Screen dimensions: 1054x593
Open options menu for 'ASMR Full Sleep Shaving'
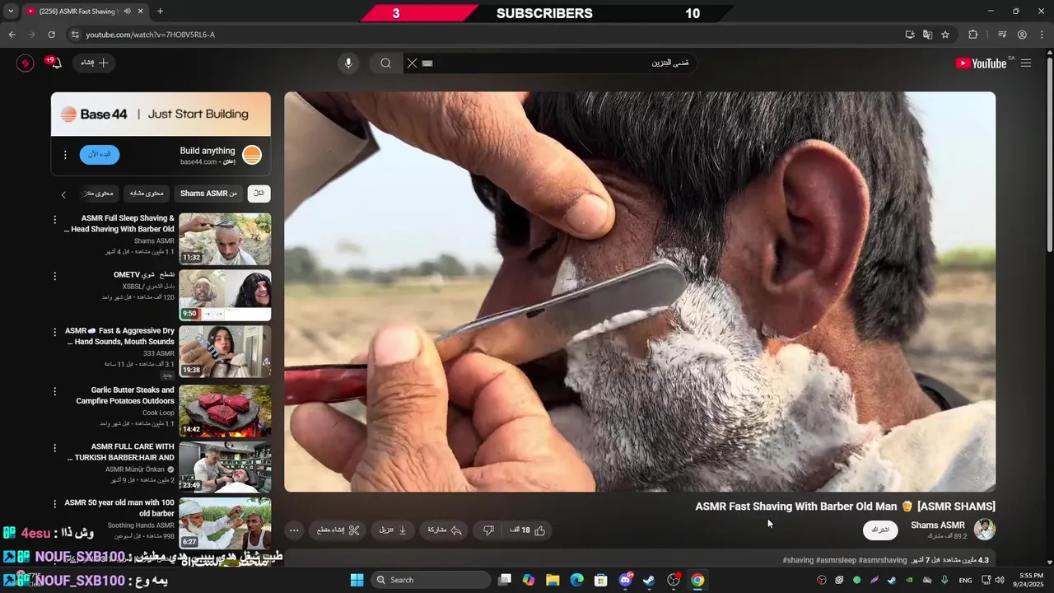click(x=55, y=220)
